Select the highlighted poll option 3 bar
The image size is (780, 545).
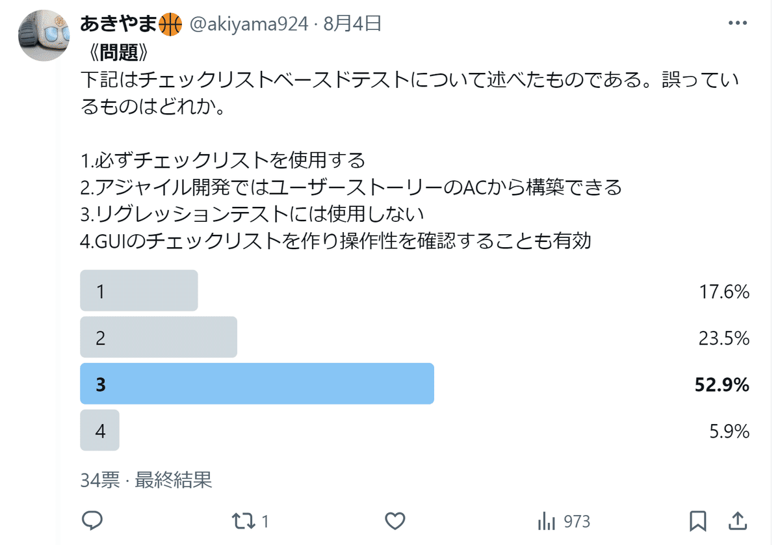(257, 384)
